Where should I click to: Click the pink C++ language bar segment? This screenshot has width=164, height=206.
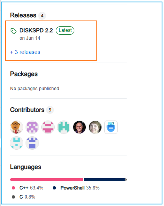coord(47,180)
